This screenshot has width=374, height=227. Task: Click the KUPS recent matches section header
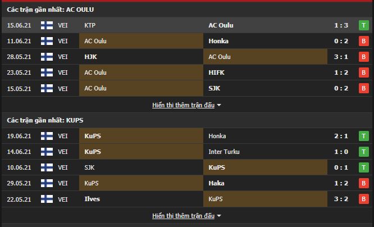[45, 120]
